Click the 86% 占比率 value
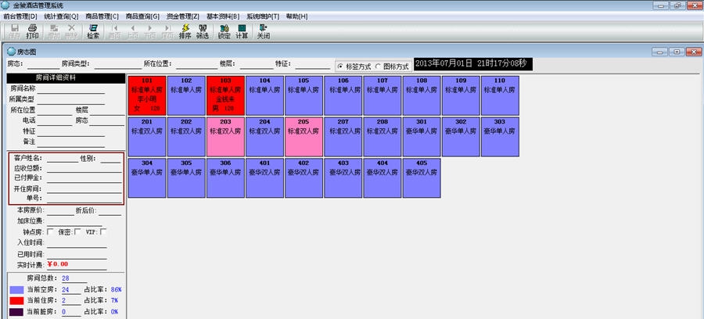Screen dimensions: 704x319 116,289
